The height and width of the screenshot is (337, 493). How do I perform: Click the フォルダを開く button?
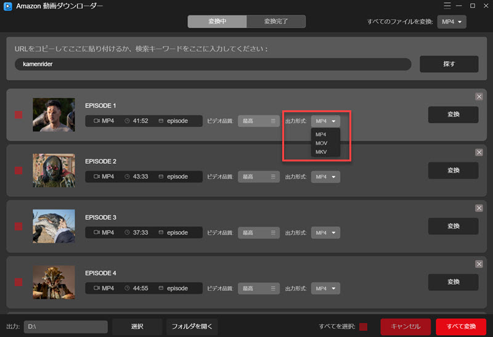(192, 327)
